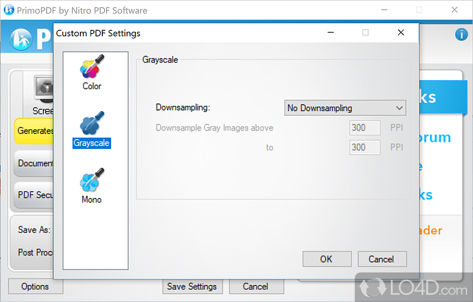Image resolution: width=473 pixels, height=302 pixels.
Task: Click the Downsample Gray Images above PPI field
Action: (365, 128)
